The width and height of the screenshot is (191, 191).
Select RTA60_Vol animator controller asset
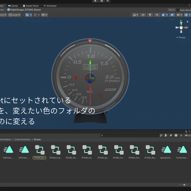[x=134, y=152]
